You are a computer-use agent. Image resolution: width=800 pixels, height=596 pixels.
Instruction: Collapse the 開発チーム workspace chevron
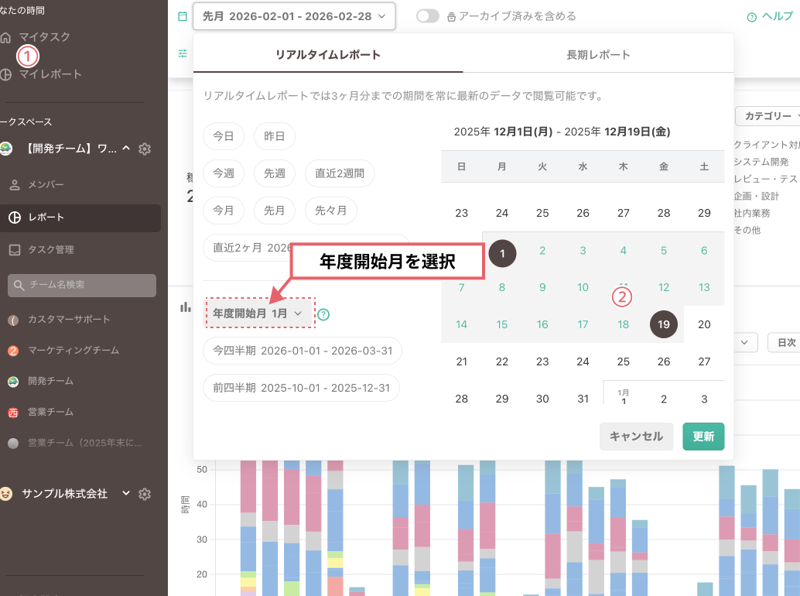[x=126, y=149]
